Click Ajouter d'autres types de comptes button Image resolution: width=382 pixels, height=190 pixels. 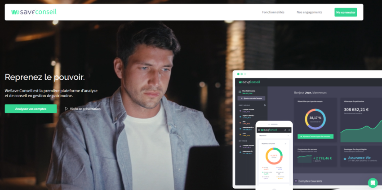click(316, 136)
